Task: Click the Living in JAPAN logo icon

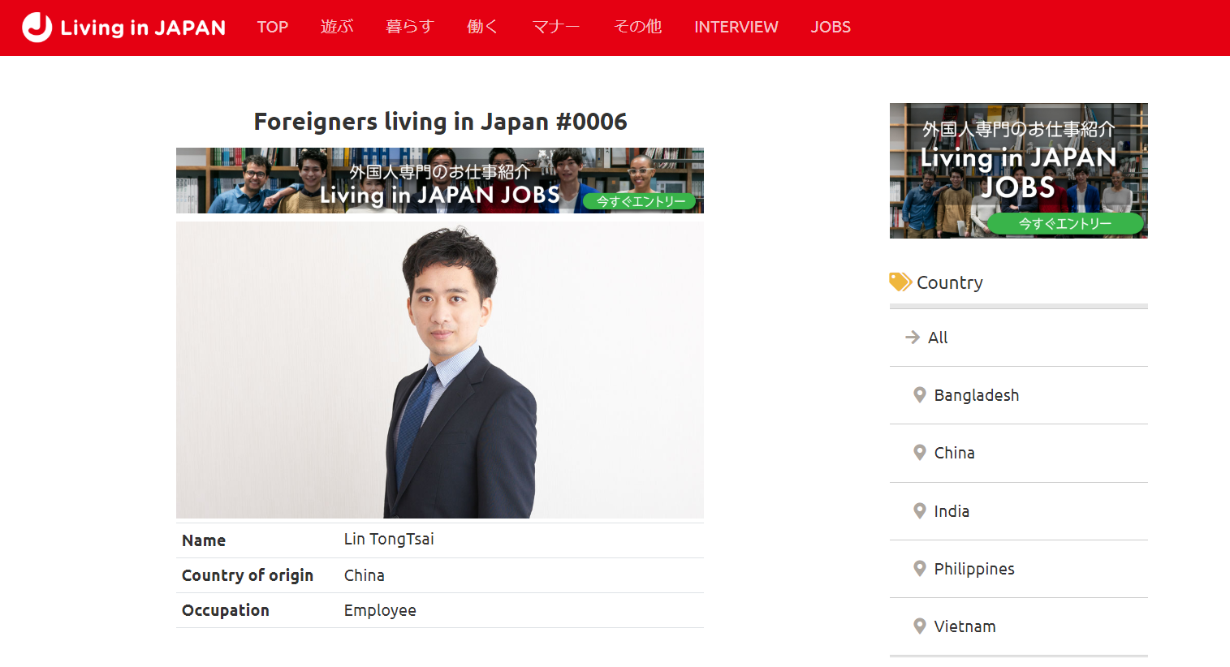Action: pos(37,27)
